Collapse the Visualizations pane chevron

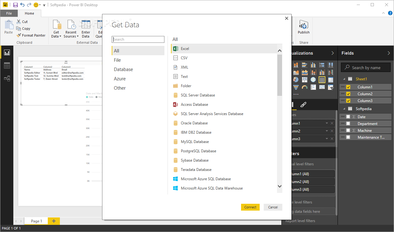click(333, 53)
